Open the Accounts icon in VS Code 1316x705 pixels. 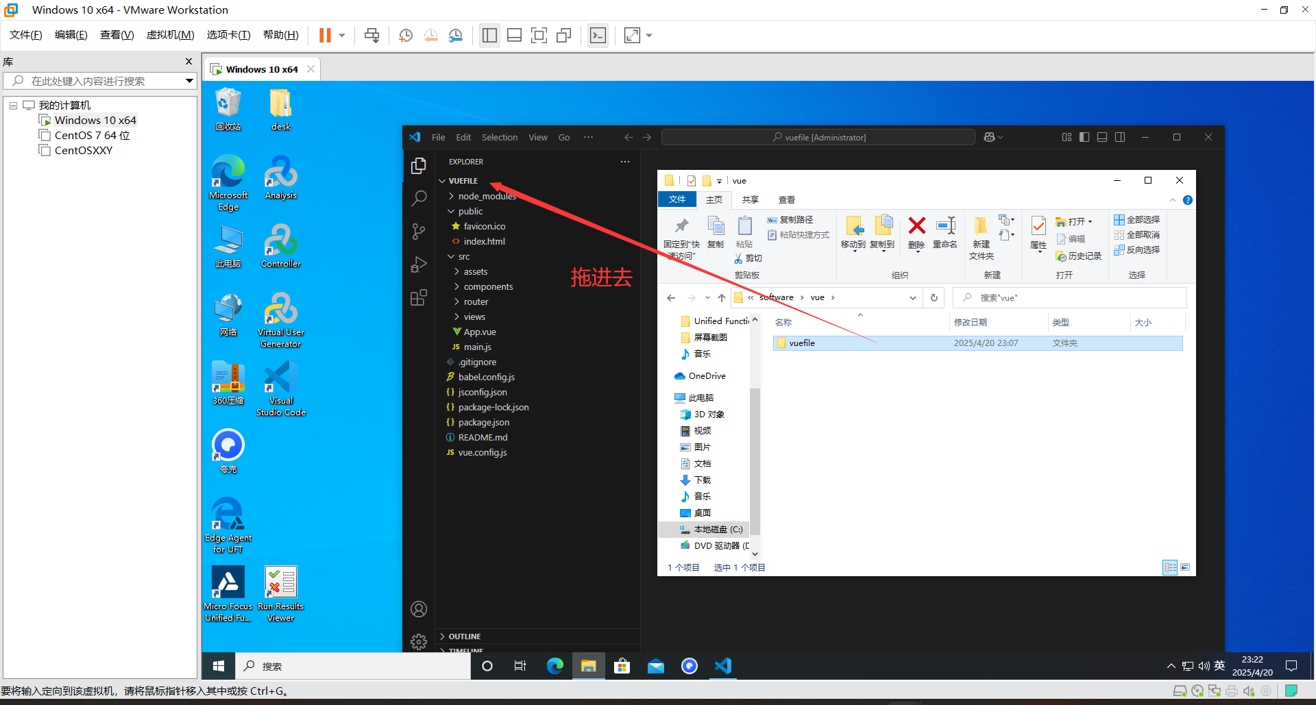(x=419, y=609)
